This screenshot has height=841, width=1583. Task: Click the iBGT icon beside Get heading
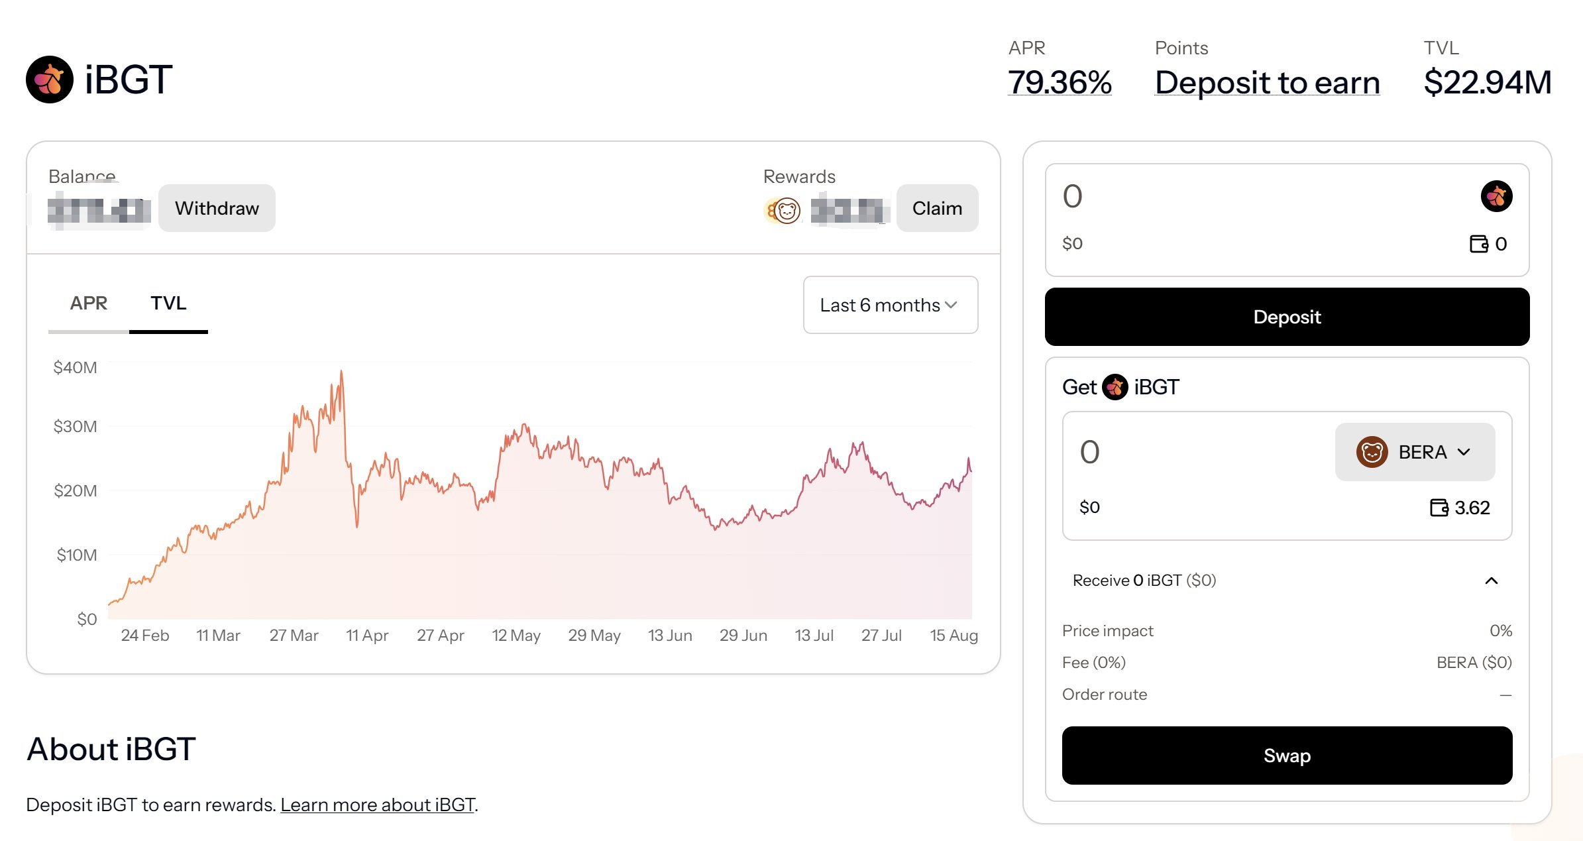pyautogui.click(x=1115, y=387)
